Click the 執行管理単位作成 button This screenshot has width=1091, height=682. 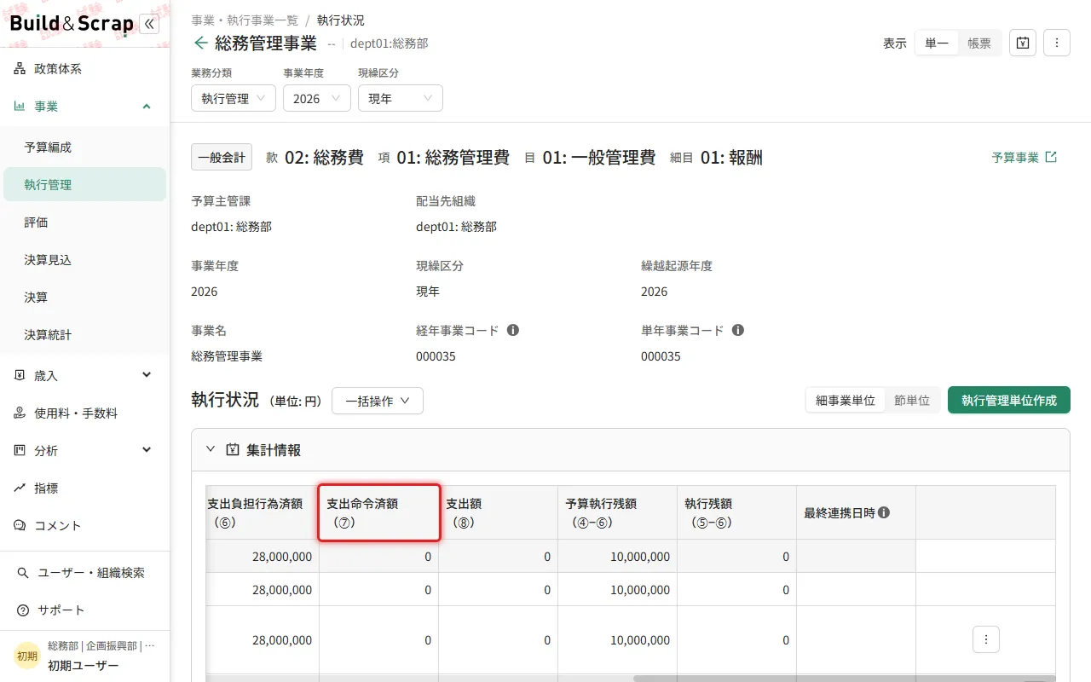point(1009,400)
